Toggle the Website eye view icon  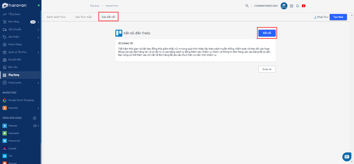click(x=35, y=126)
